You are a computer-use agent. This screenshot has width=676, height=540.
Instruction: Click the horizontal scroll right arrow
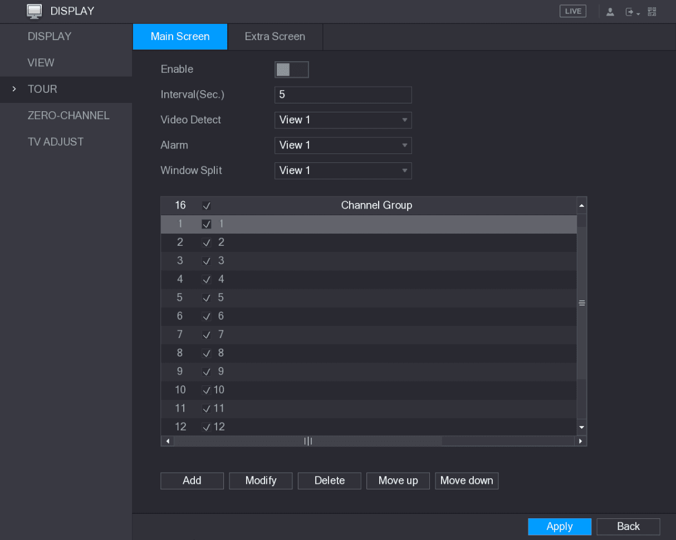coord(581,442)
